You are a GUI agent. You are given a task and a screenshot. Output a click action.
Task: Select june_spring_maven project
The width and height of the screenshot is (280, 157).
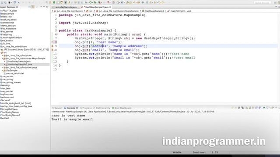point(10,82)
